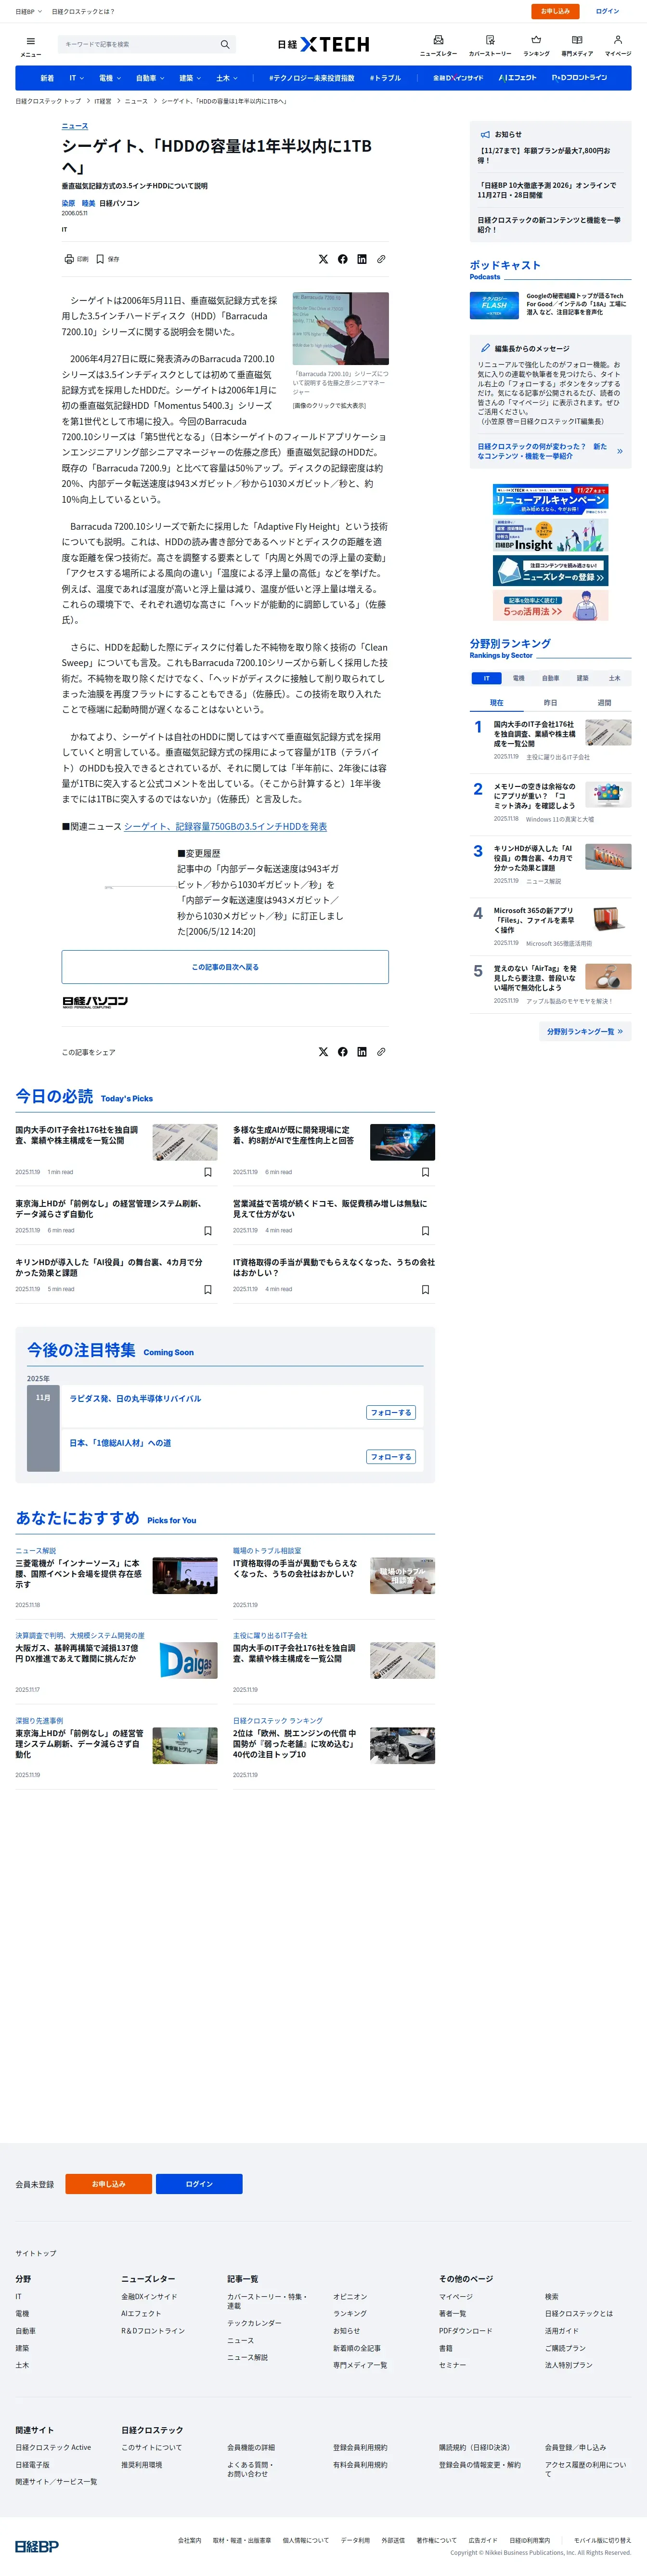Open the リニューアルキャンペーン banner

[550, 499]
